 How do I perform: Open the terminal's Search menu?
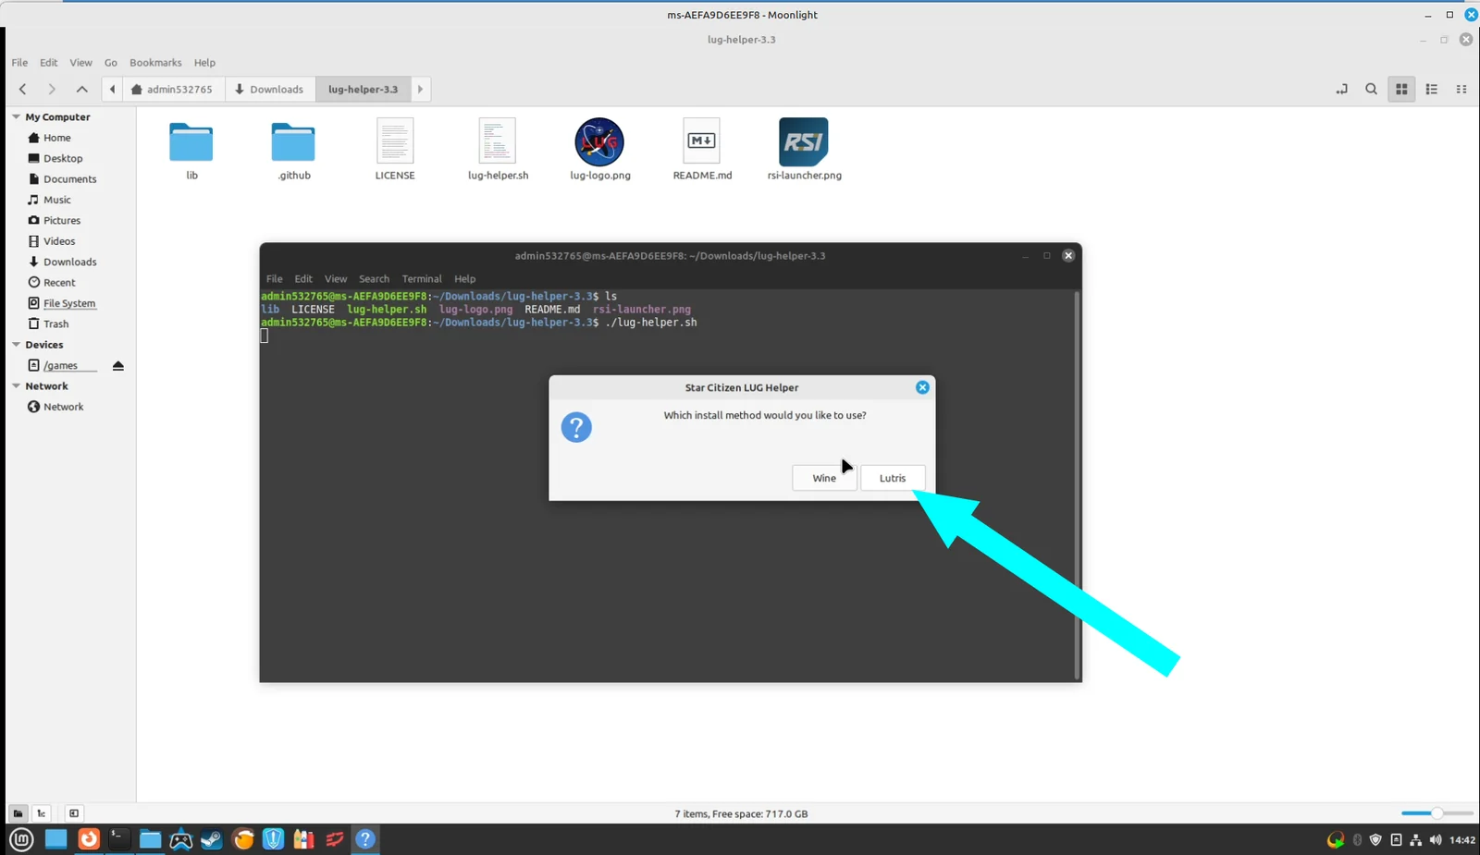[374, 279]
